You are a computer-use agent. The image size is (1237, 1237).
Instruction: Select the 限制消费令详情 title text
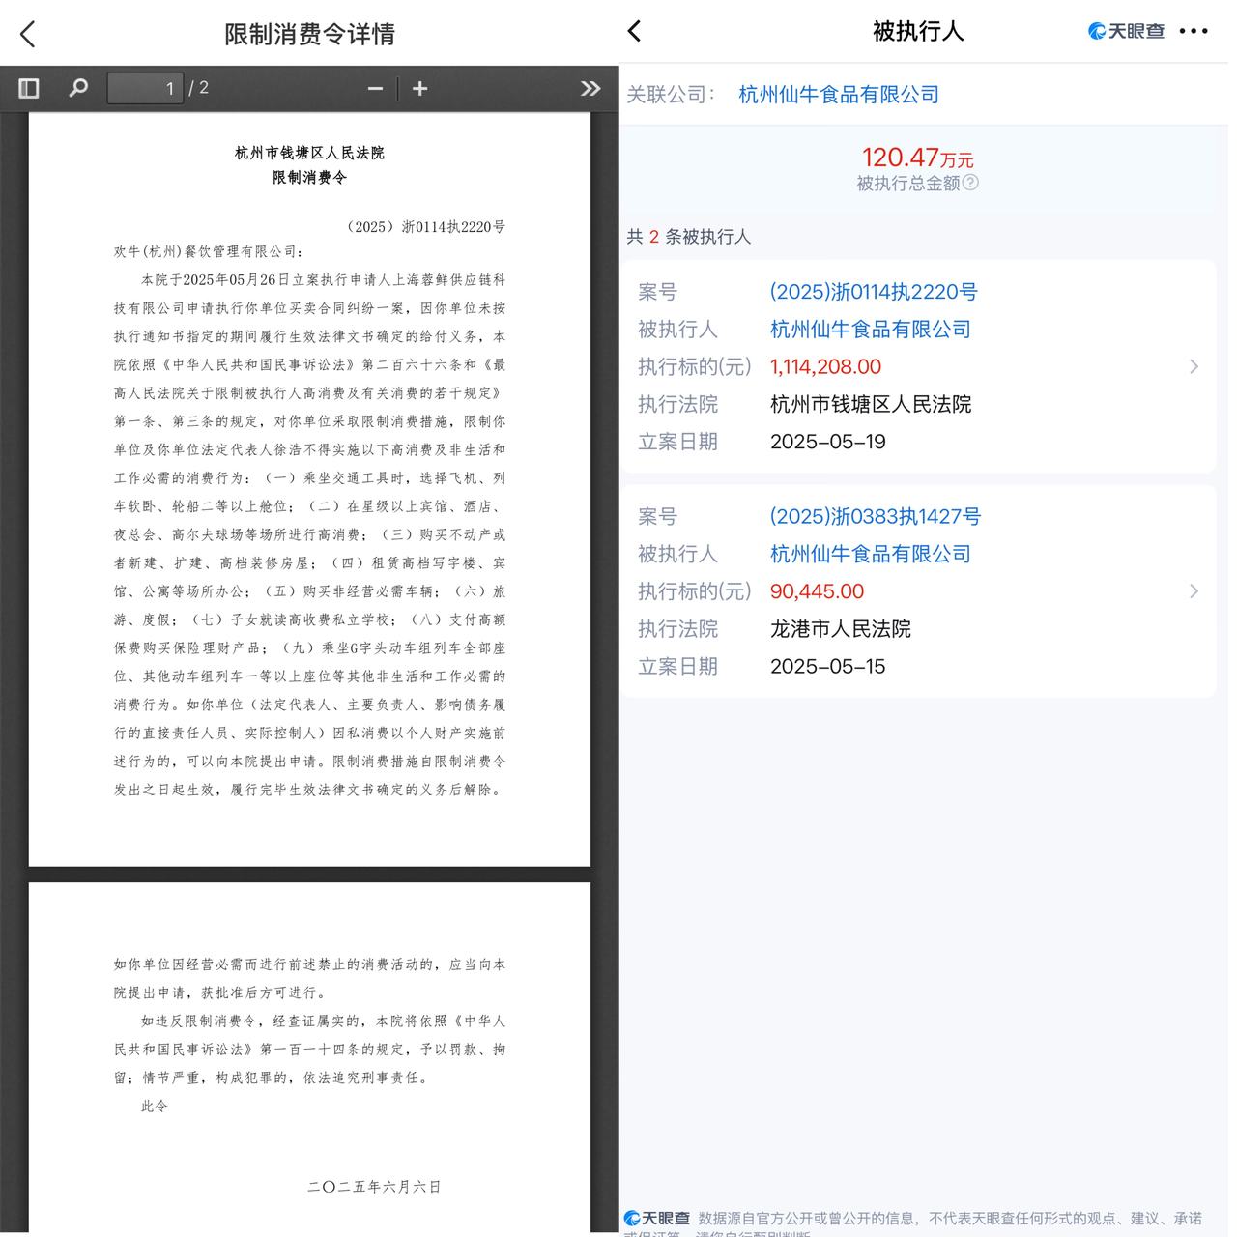[x=309, y=34]
